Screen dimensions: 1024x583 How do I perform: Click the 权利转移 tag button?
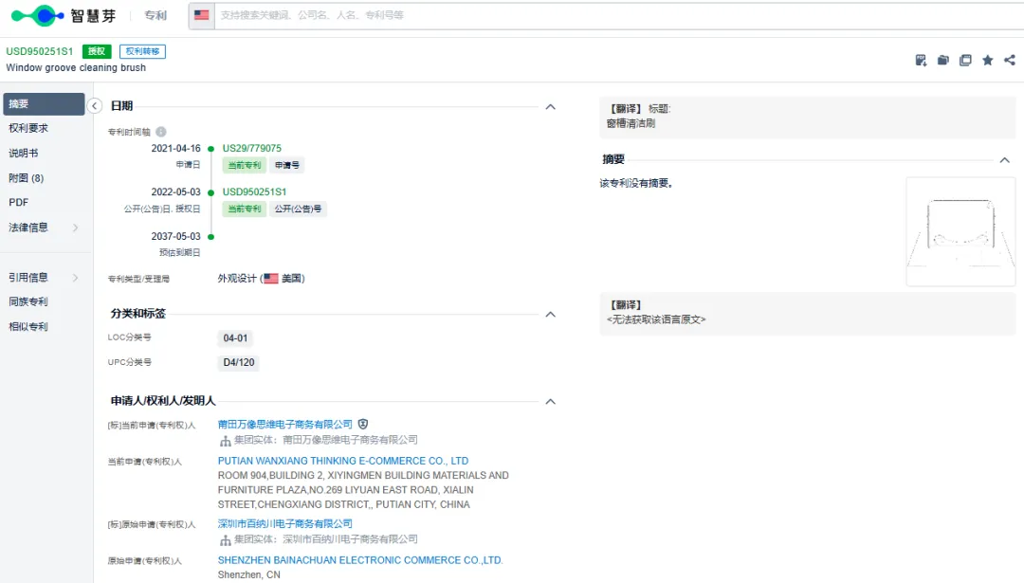pos(142,51)
